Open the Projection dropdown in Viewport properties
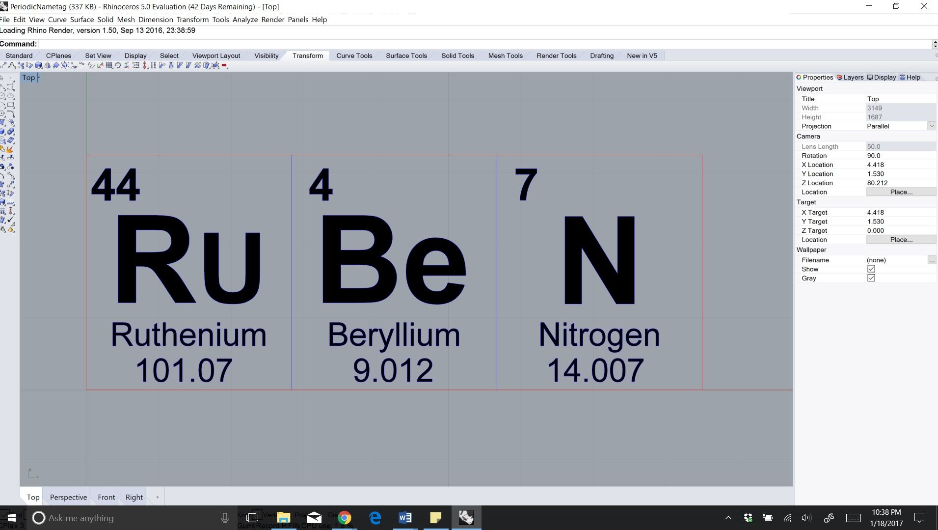The height and width of the screenshot is (530, 938). [932, 126]
